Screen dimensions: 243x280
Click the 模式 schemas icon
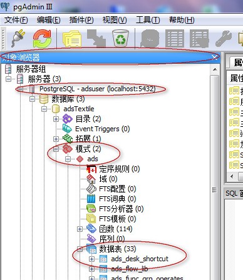pyautogui.click(x=68, y=149)
